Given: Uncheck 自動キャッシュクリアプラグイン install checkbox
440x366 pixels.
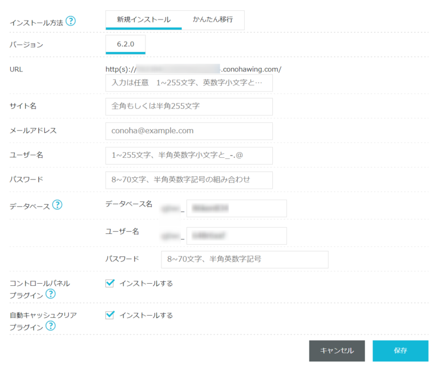Looking at the screenshot, I should pyautogui.click(x=111, y=315).
